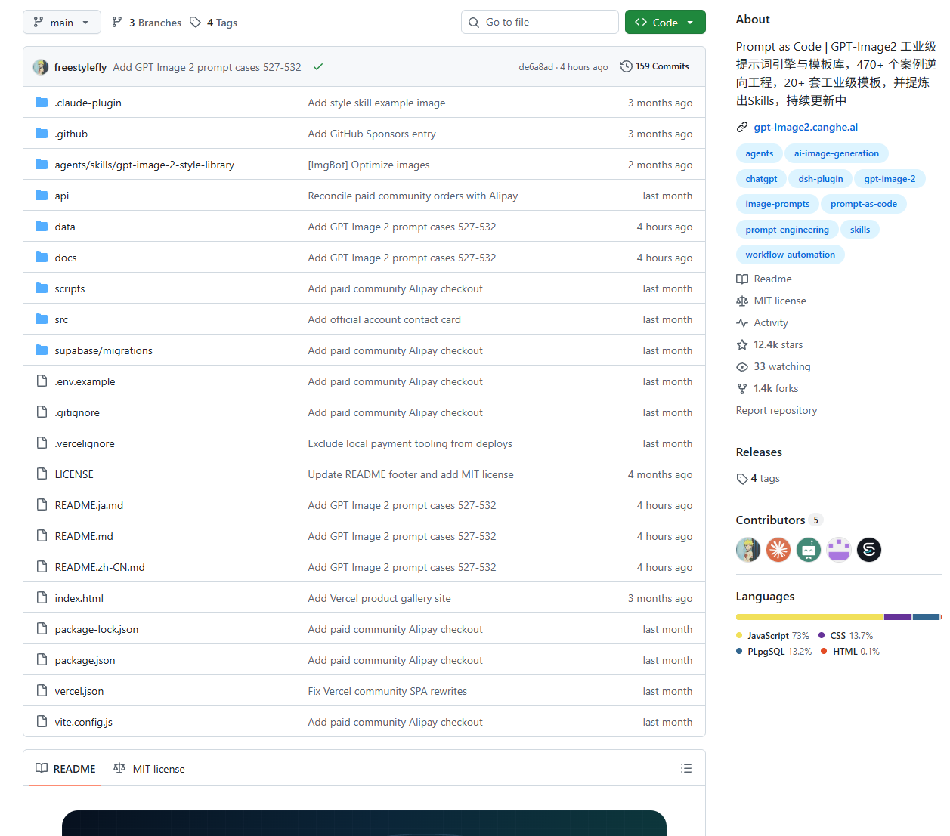Click the yellow JavaScript language bar segment
The width and height of the screenshot is (950, 836).
809,617
